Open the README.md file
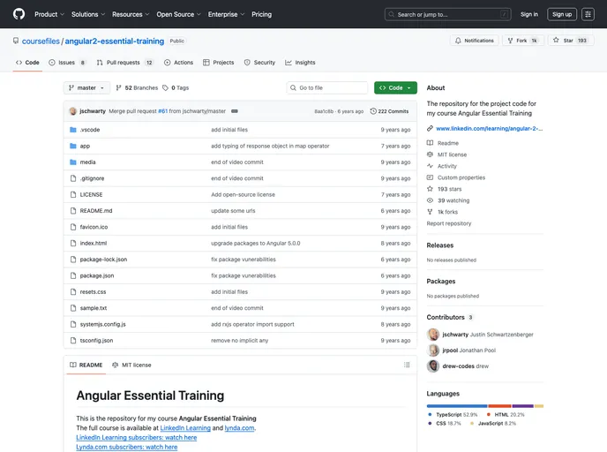Image resolution: width=607 pixels, height=452 pixels. point(96,211)
